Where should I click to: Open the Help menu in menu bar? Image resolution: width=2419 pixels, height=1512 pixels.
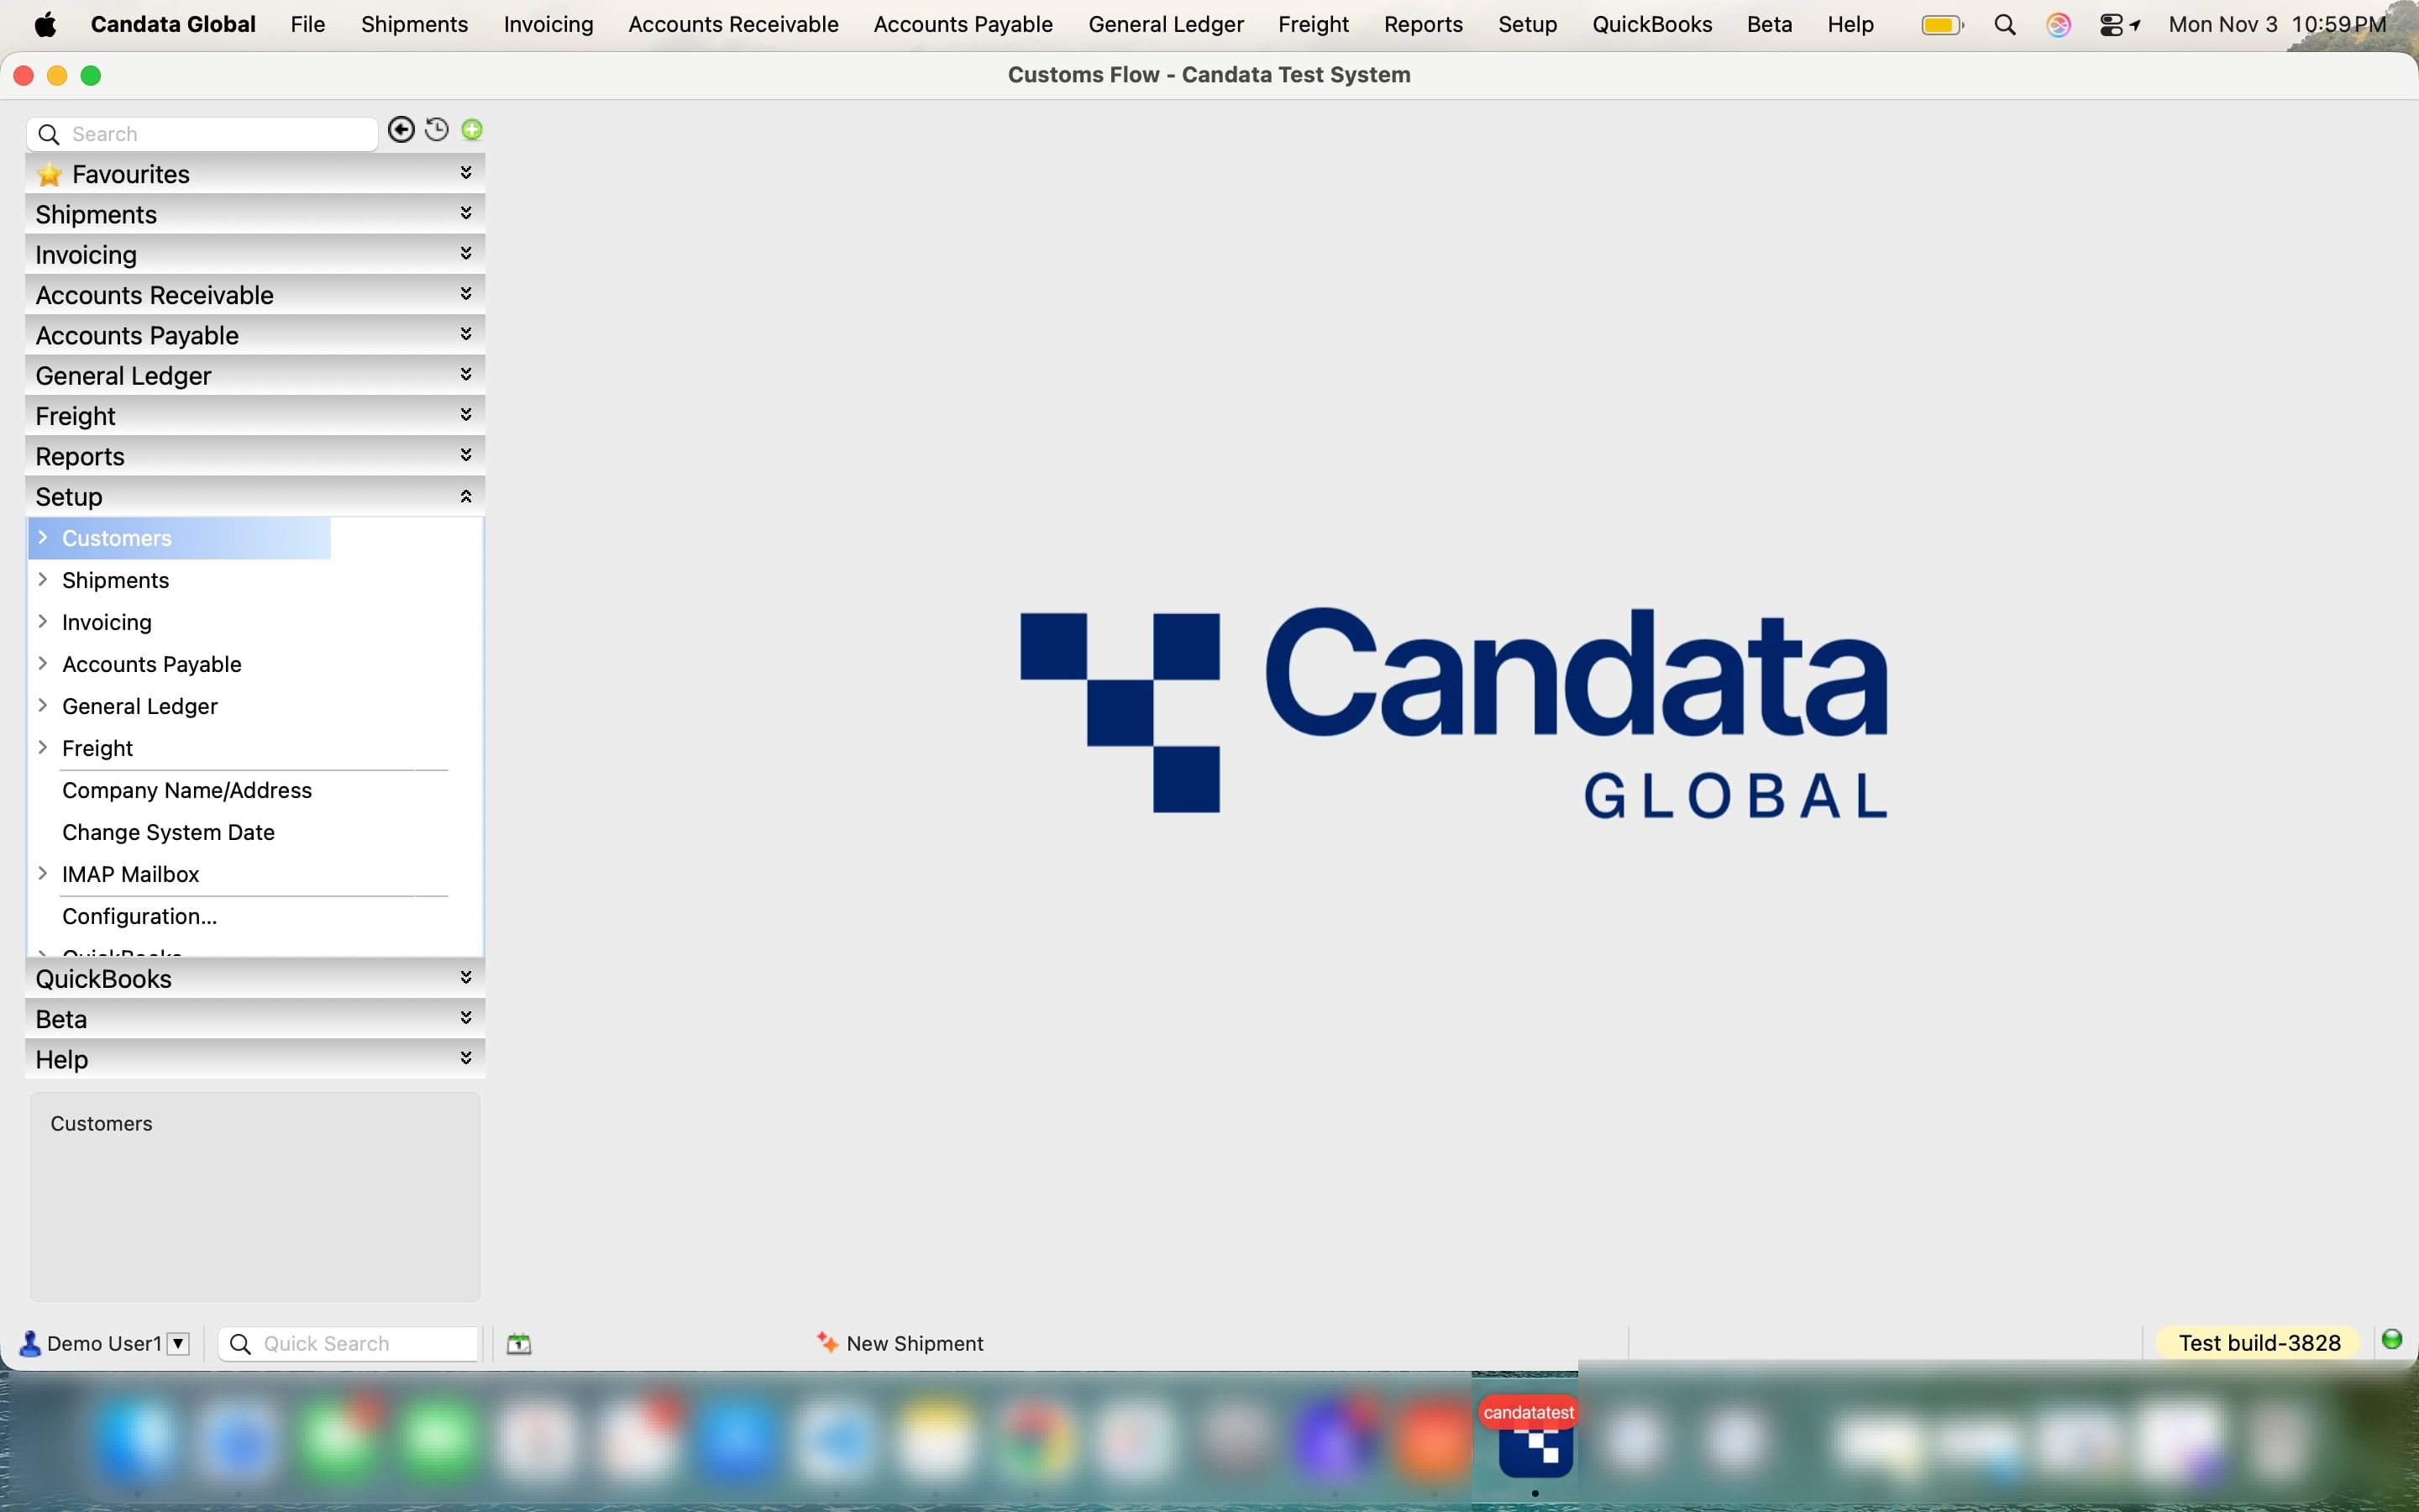tap(1850, 25)
